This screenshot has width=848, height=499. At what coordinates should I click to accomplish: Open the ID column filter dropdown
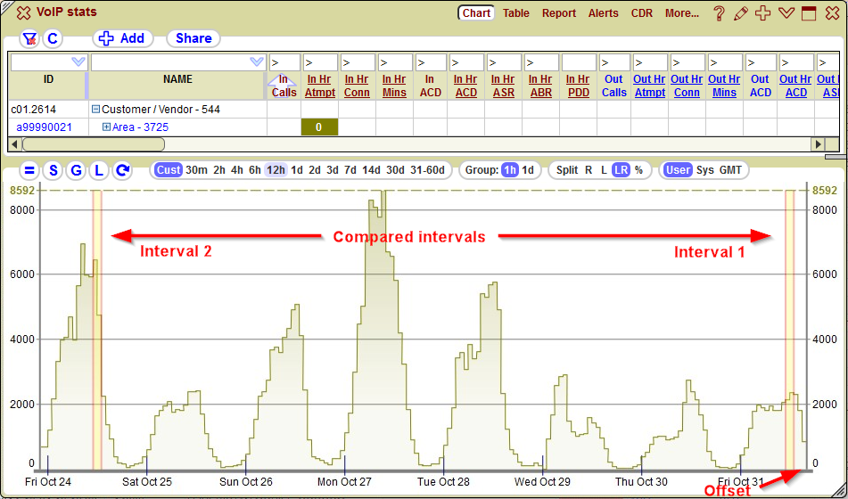pyautogui.click(x=79, y=62)
